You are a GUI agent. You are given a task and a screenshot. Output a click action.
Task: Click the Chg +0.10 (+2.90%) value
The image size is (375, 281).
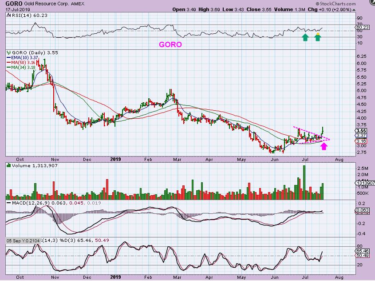(x=330, y=10)
